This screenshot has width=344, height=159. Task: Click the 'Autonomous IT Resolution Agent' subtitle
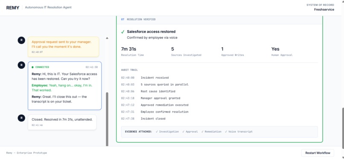48,7
